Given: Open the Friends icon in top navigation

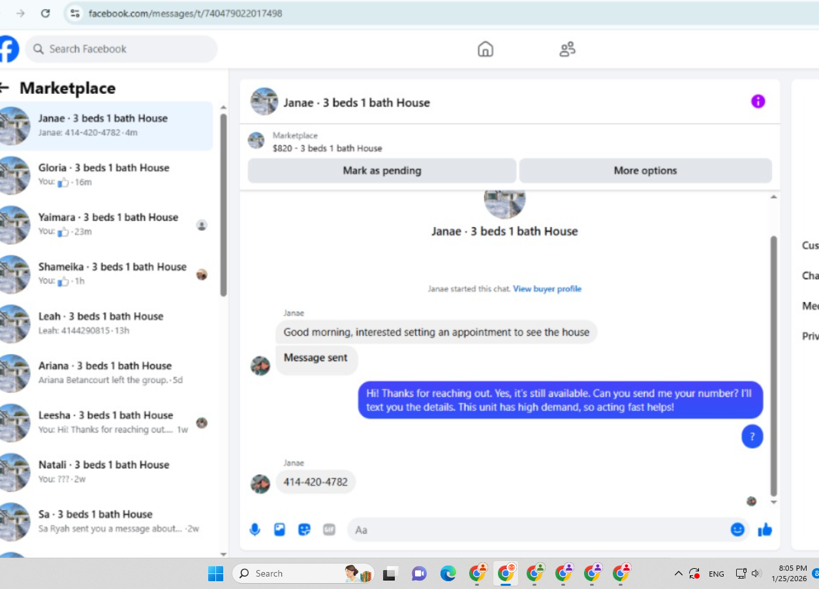Looking at the screenshot, I should coord(568,49).
